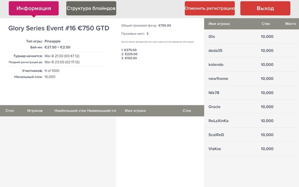
Task: Click the Место column header
Action: pyautogui.click(x=290, y=24)
